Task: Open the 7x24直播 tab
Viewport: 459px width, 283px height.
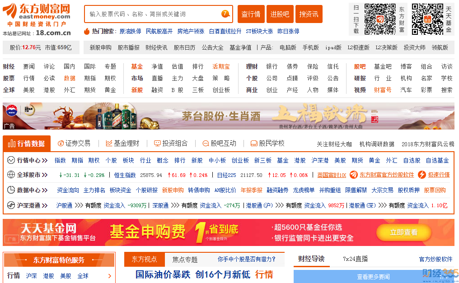Action: coord(356,259)
